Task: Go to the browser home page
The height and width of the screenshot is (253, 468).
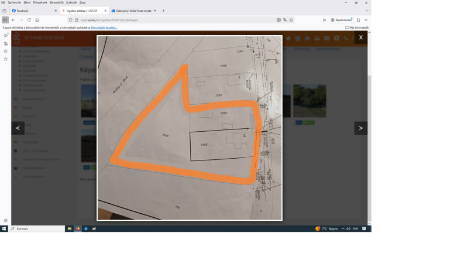Action: 37,20
